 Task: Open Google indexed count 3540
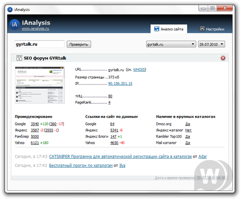(35, 124)
